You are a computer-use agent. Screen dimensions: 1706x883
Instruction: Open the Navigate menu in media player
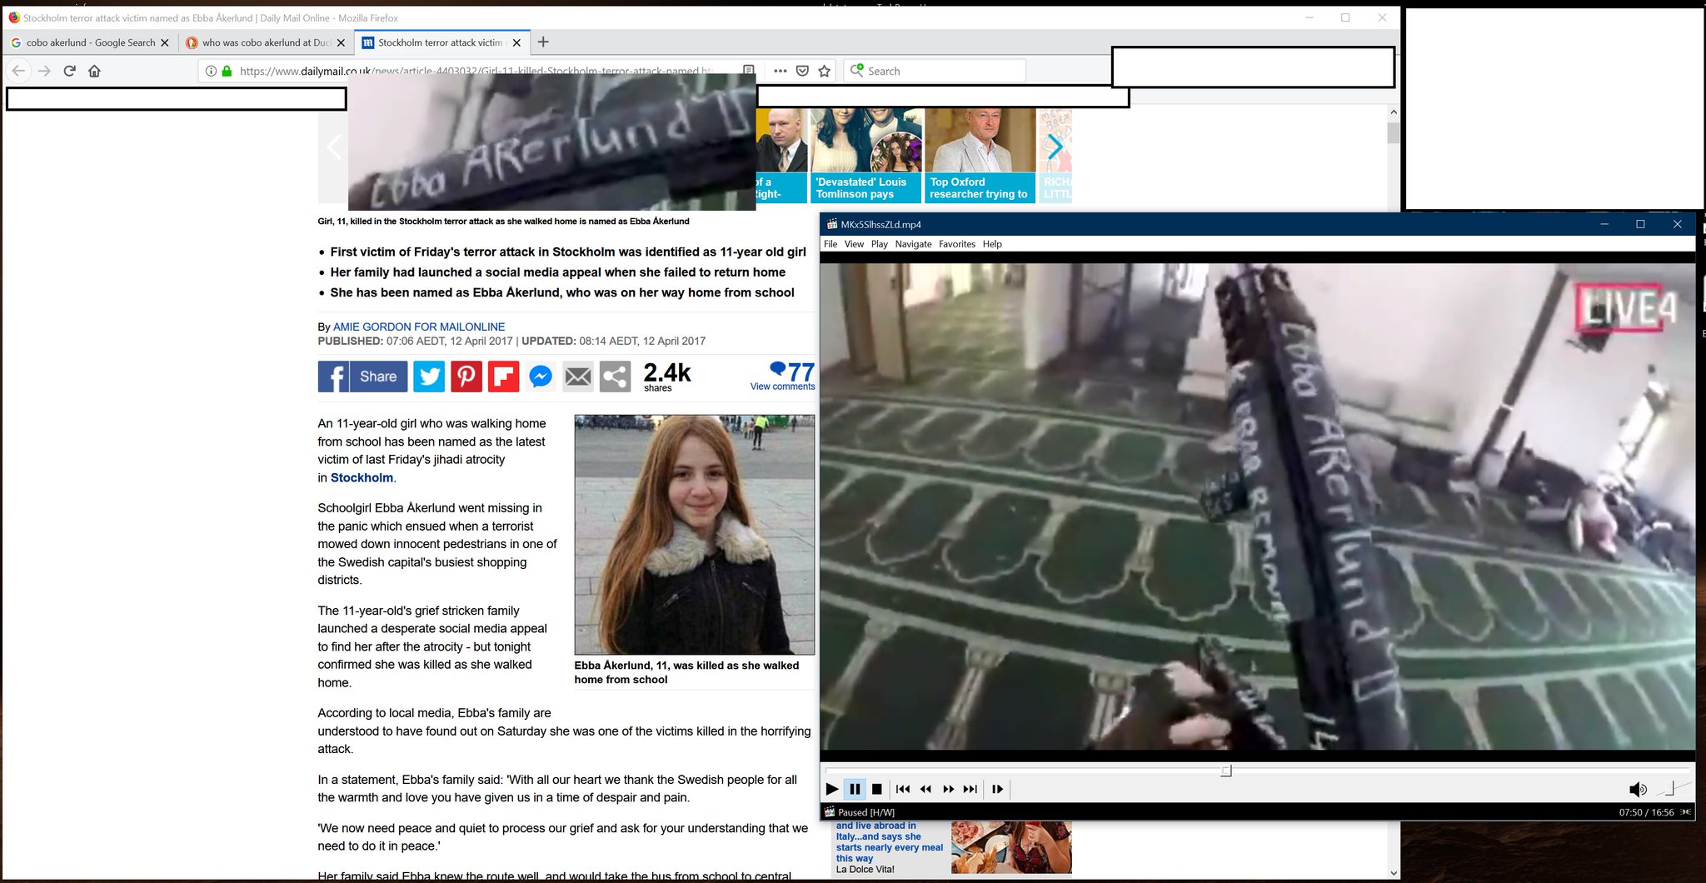pos(913,244)
